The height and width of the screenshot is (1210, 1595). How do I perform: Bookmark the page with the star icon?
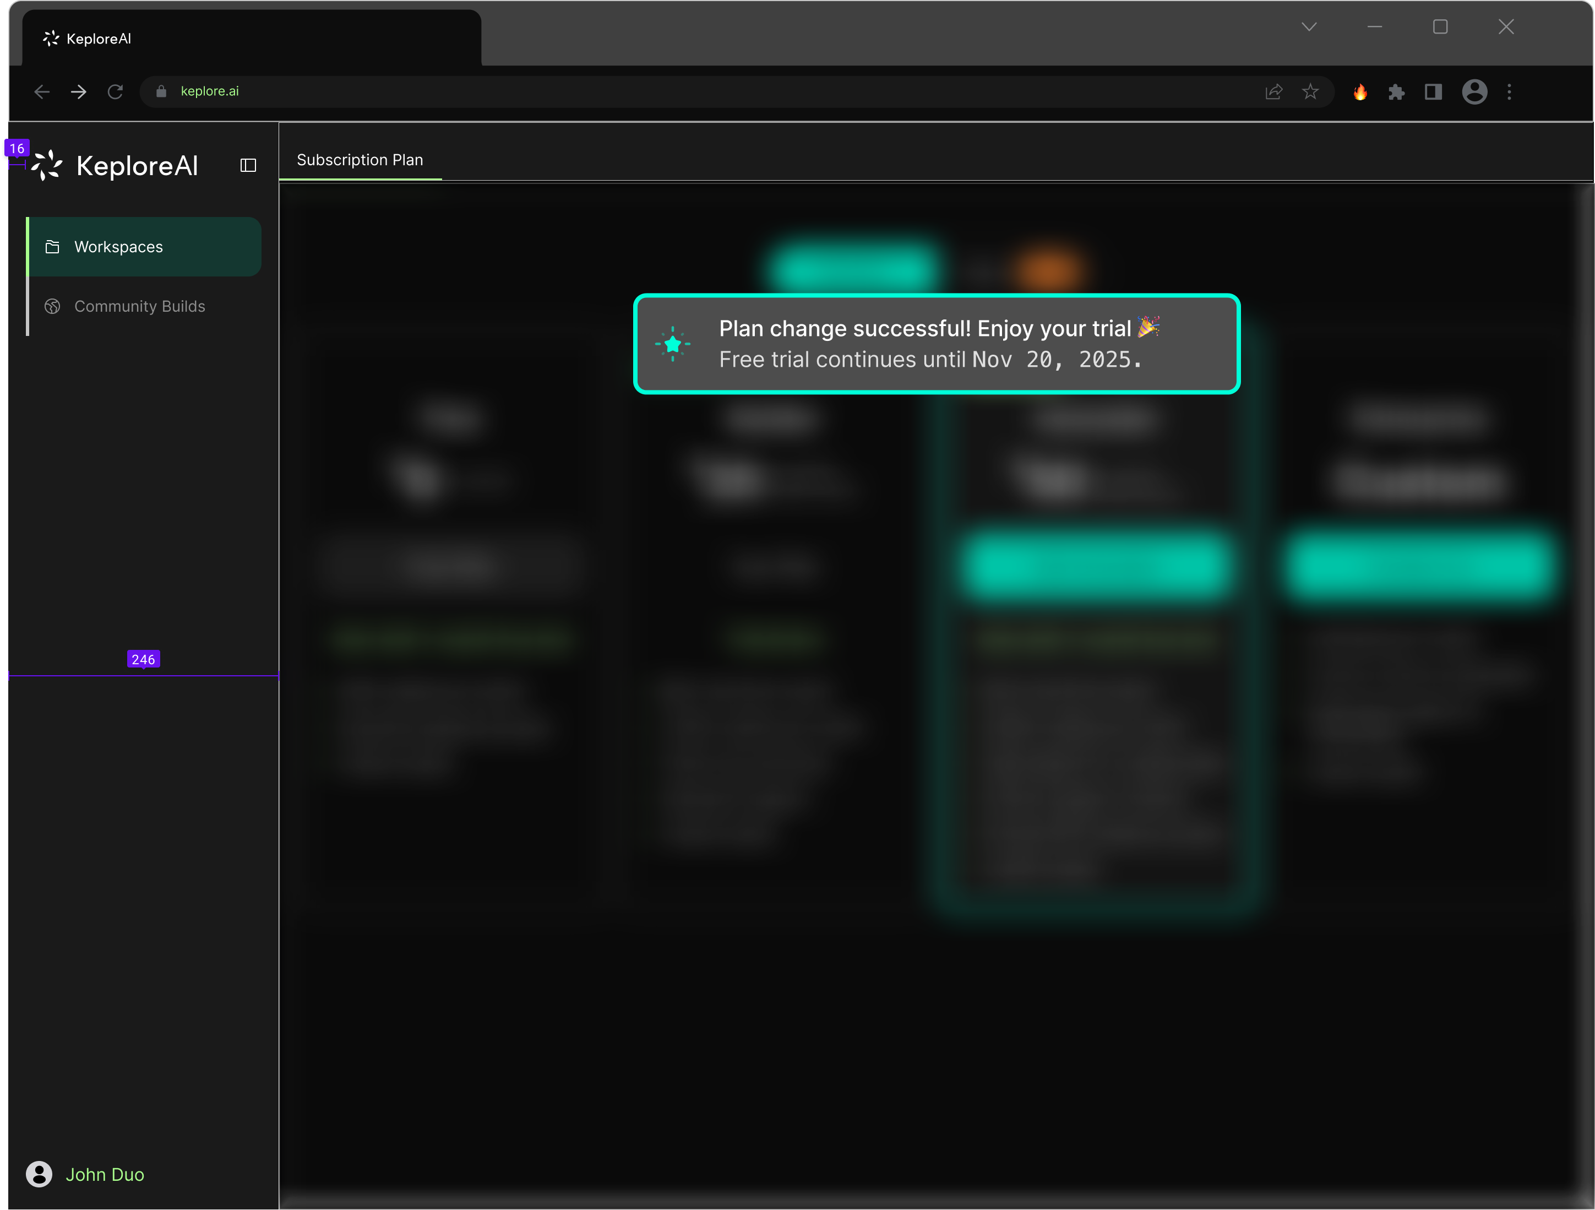point(1310,91)
